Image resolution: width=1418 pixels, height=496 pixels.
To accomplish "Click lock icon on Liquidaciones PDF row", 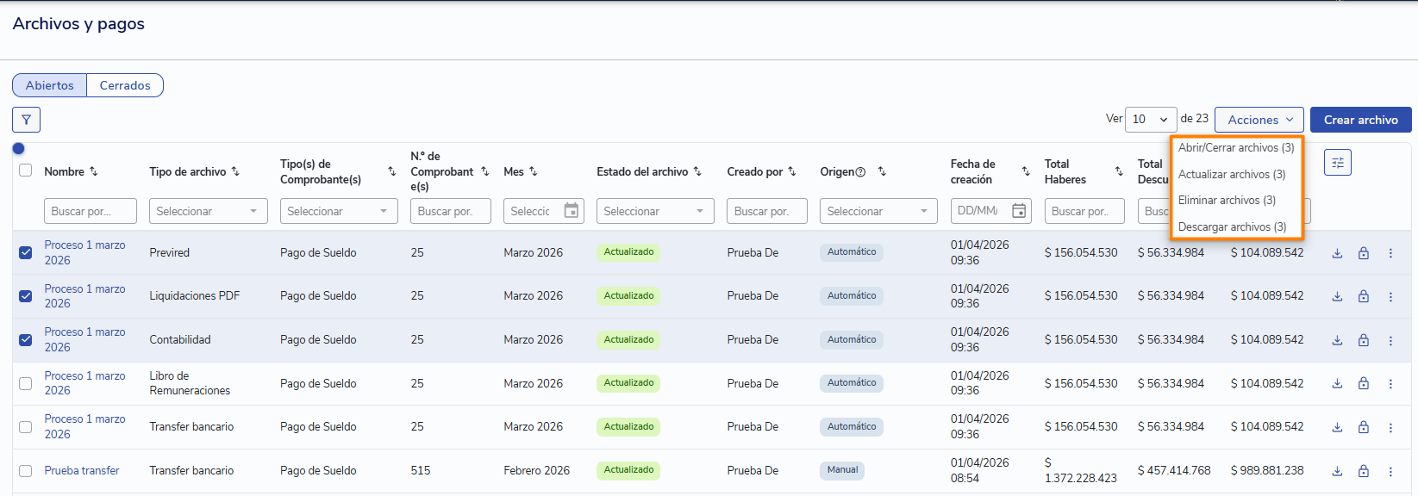I will pyautogui.click(x=1364, y=296).
